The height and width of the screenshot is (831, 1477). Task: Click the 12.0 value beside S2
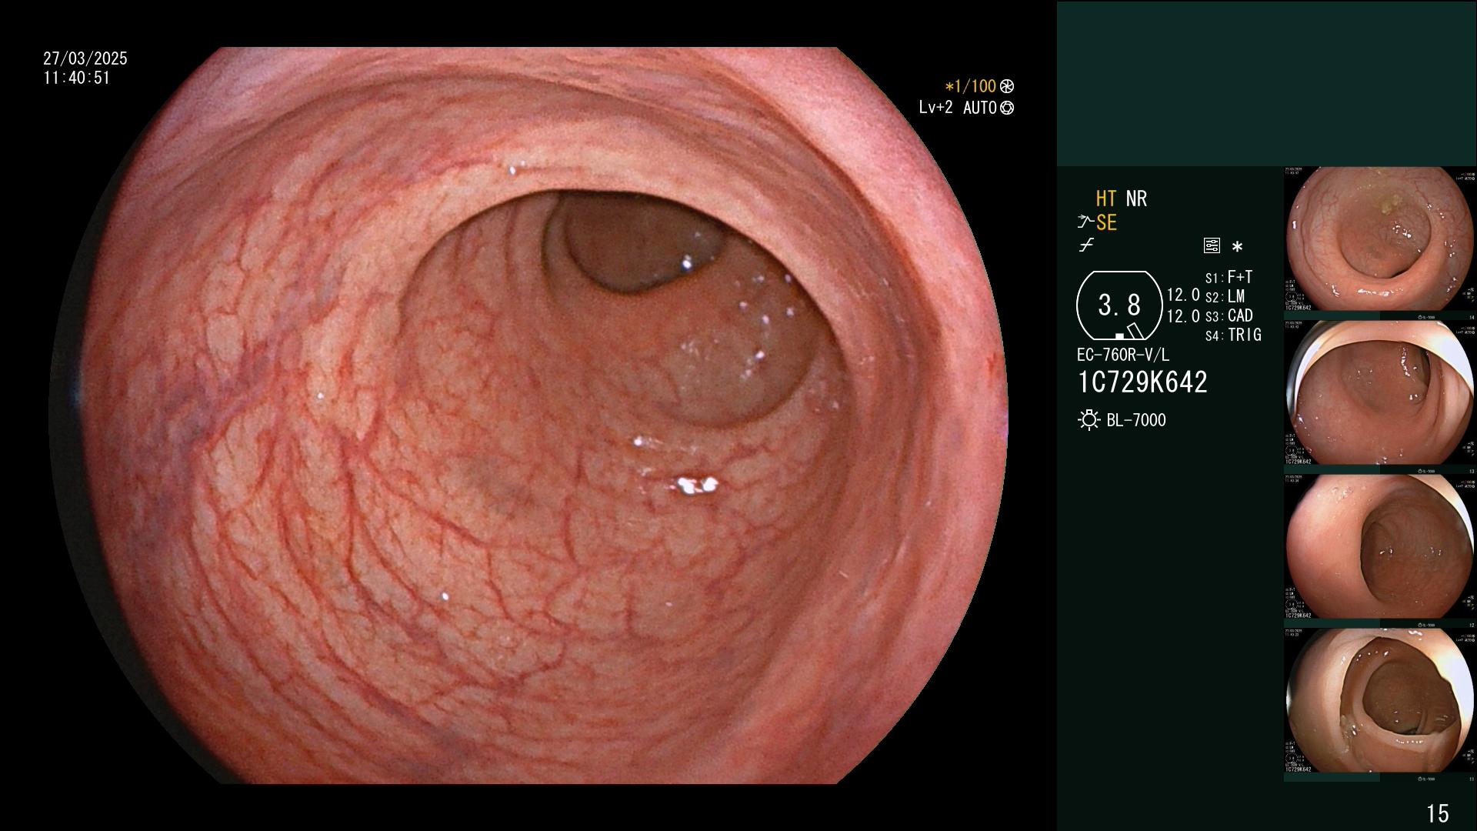pyautogui.click(x=1183, y=295)
